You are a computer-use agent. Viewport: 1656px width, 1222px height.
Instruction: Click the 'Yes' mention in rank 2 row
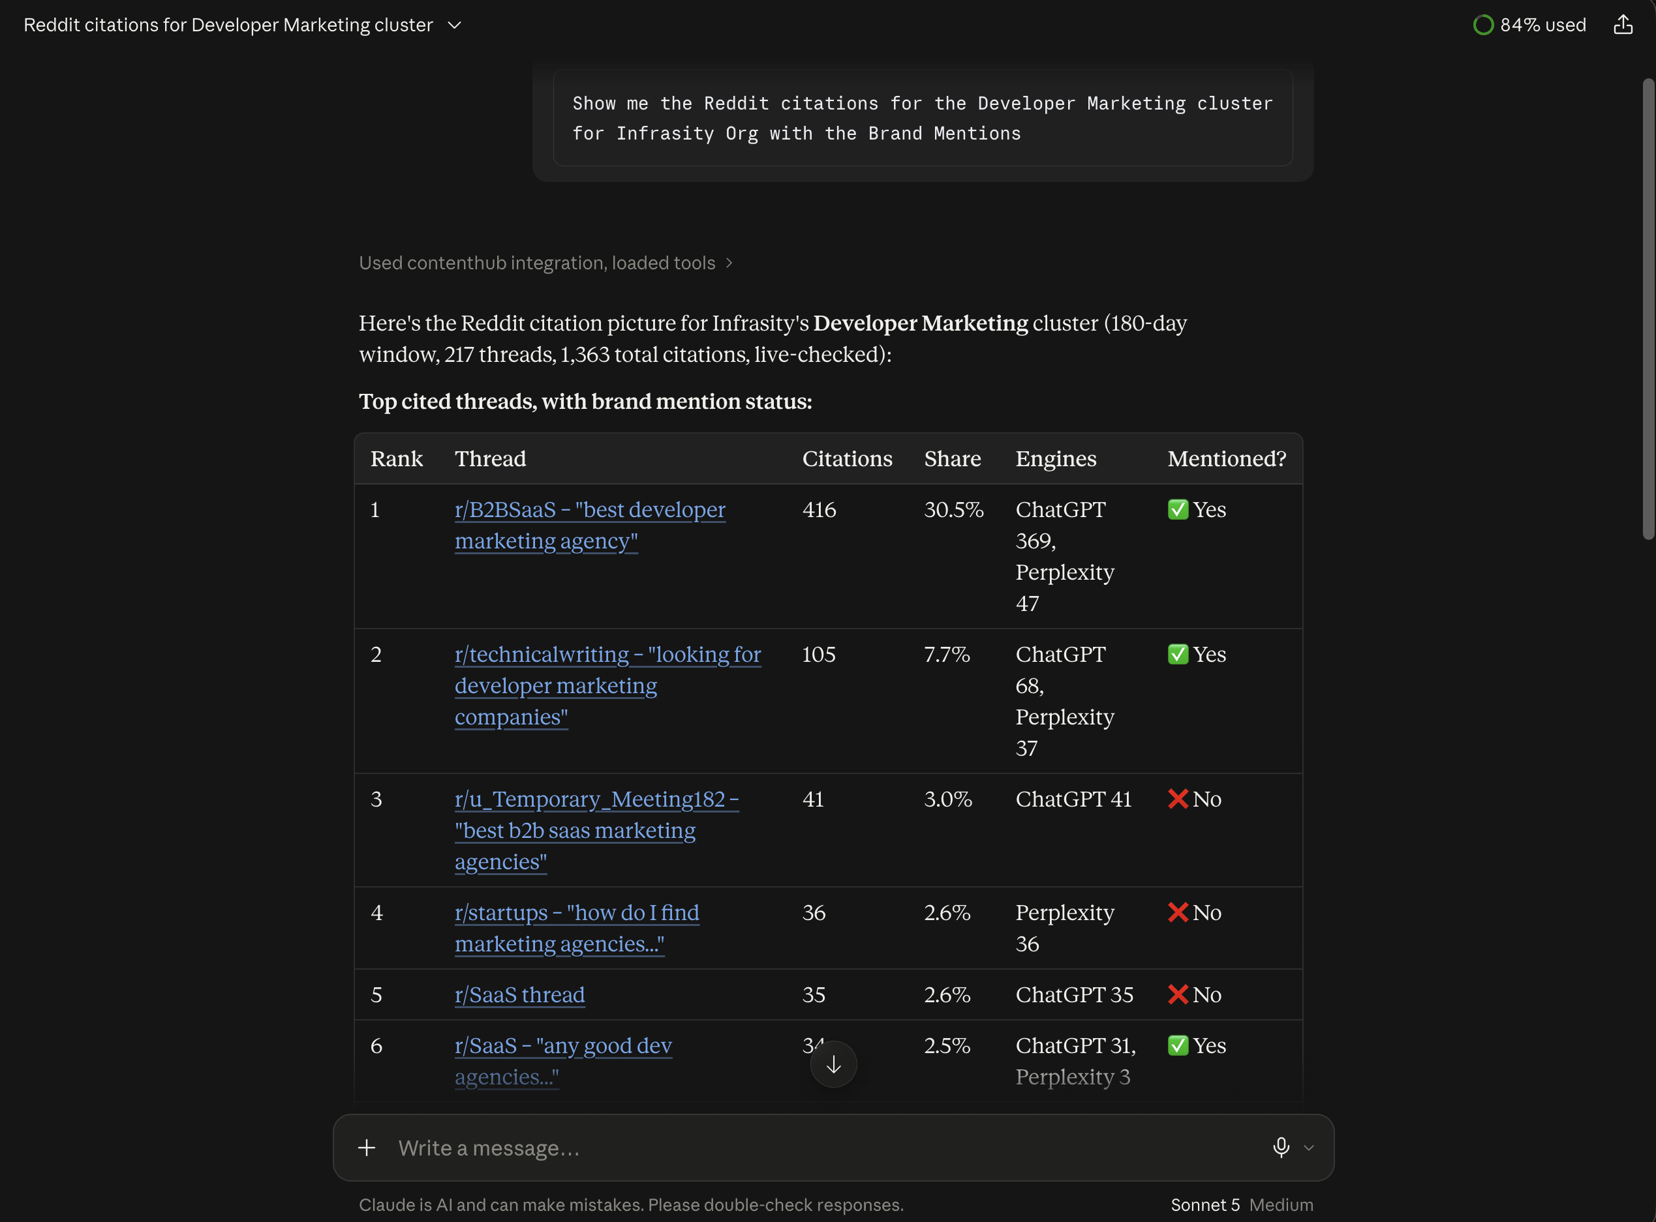coord(1197,655)
